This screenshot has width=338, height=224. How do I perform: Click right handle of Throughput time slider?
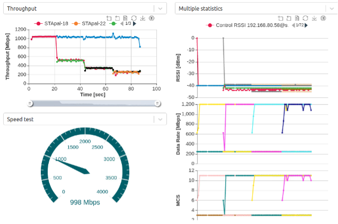pyautogui.click(x=157, y=103)
